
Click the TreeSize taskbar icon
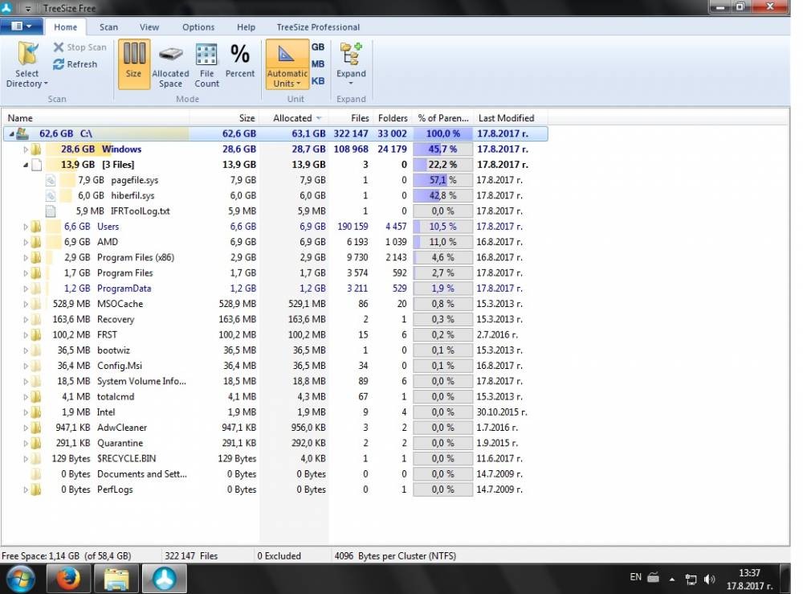point(164,580)
